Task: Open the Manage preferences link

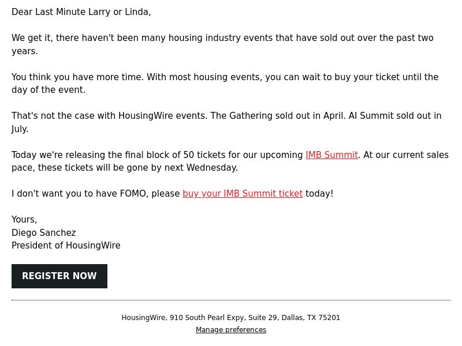Action: 231,330
